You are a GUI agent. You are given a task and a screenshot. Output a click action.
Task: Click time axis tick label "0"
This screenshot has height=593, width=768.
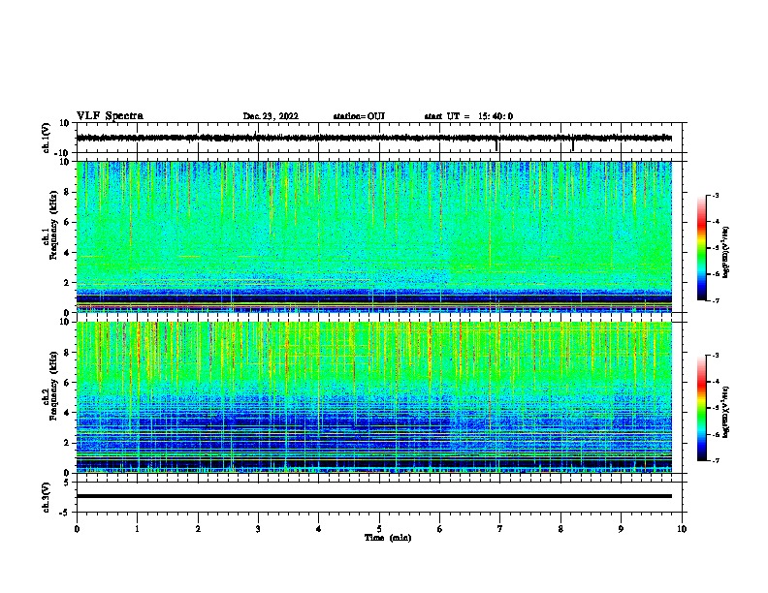pyautogui.click(x=77, y=529)
